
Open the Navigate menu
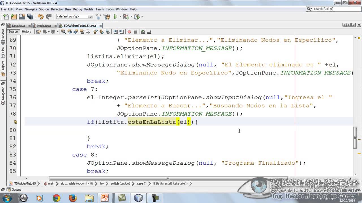(x=31, y=9)
